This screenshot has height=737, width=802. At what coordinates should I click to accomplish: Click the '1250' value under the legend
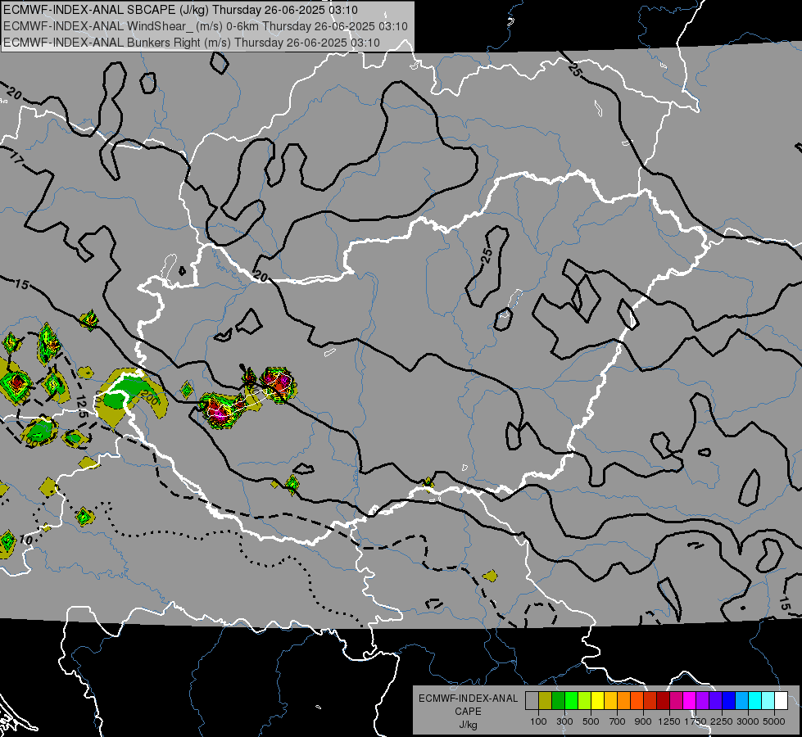click(669, 721)
